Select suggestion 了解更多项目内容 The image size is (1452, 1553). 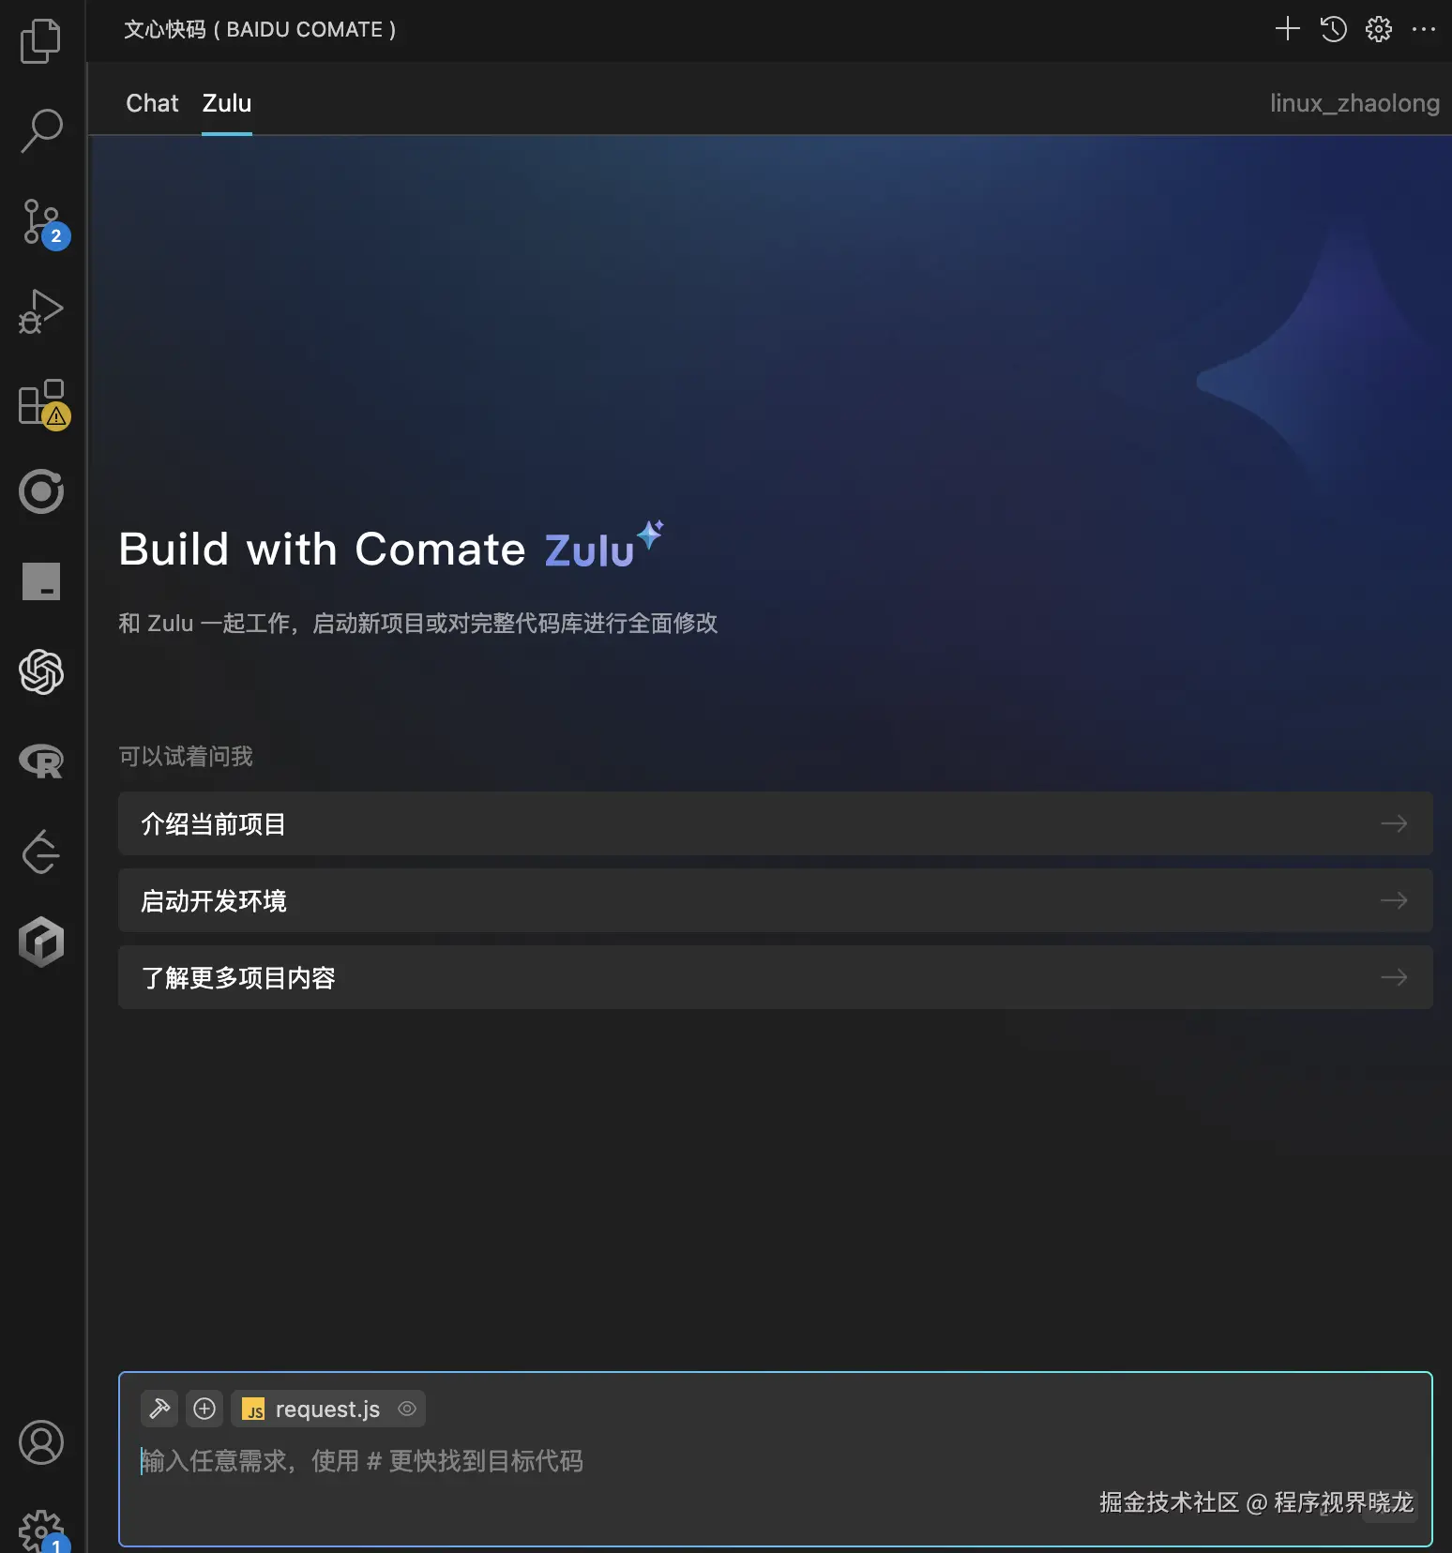[775, 977]
